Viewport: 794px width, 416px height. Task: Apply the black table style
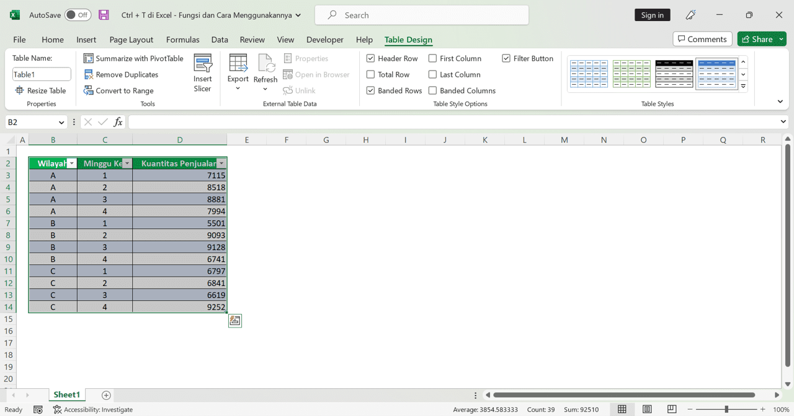tap(674, 74)
